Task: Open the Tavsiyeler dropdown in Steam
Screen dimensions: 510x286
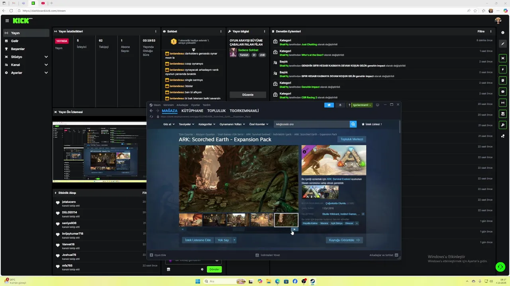Action: [x=186, y=124]
